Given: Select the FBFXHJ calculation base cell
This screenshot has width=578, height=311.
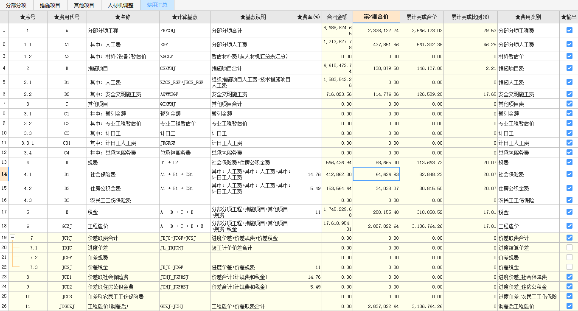Looking at the screenshot, I should pyautogui.click(x=185, y=31).
